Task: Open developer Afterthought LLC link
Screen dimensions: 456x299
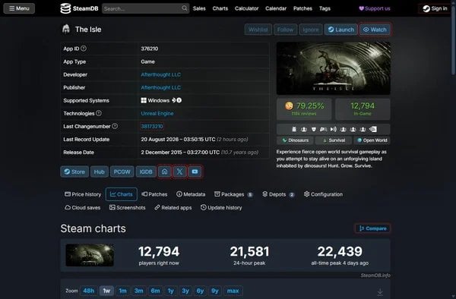Action: 161,74
